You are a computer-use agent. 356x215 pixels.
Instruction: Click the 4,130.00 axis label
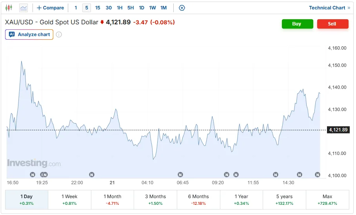pos(337,109)
